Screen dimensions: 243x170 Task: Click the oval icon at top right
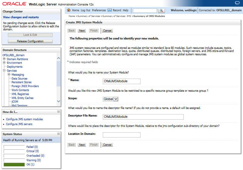(237, 3)
